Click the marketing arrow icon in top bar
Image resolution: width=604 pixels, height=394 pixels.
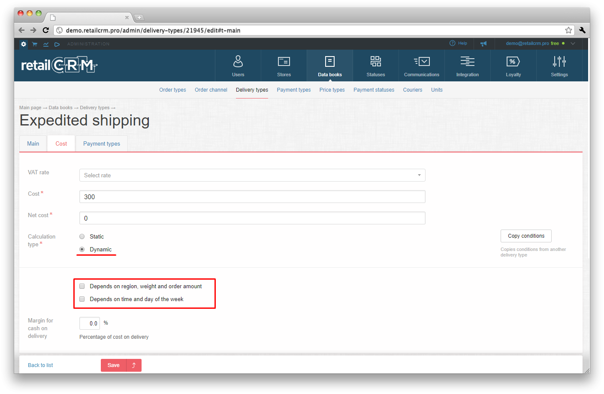pos(57,44)
